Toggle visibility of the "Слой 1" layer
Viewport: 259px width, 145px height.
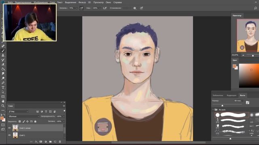9,135
